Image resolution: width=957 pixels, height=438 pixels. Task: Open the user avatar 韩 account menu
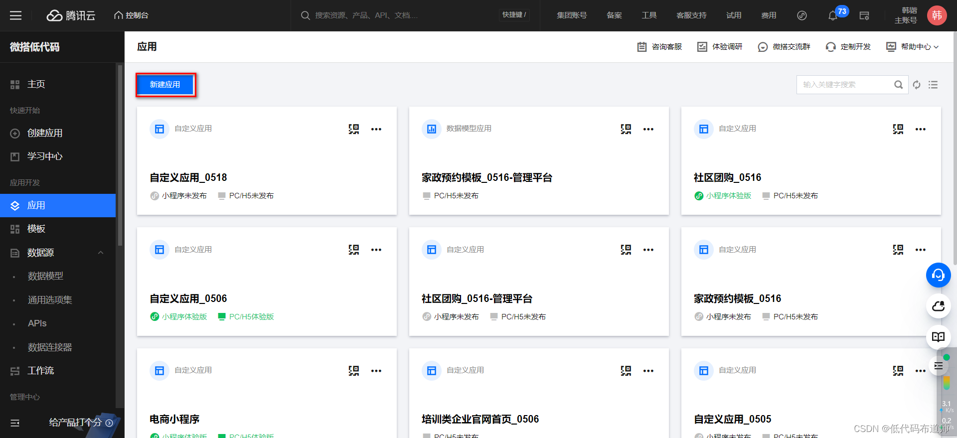tap(937, 15)
